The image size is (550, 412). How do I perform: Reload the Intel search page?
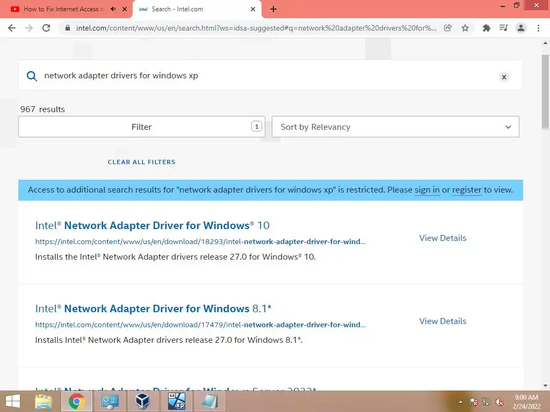point(46,28)
